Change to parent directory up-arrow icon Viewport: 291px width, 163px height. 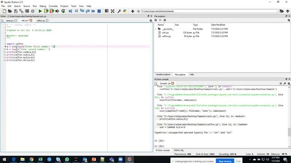click(288, 11)
